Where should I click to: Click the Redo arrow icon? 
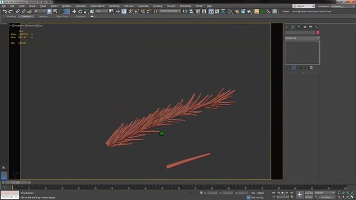[x=11, y=11]
